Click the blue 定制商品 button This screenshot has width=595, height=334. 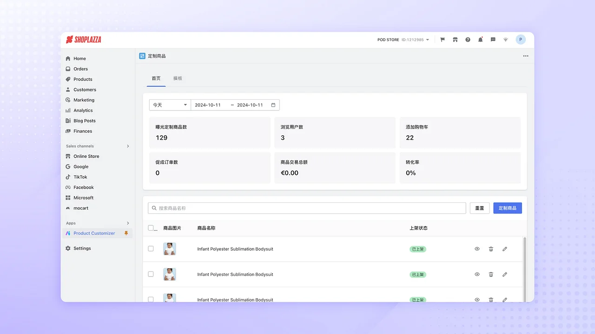coord(507,208)
